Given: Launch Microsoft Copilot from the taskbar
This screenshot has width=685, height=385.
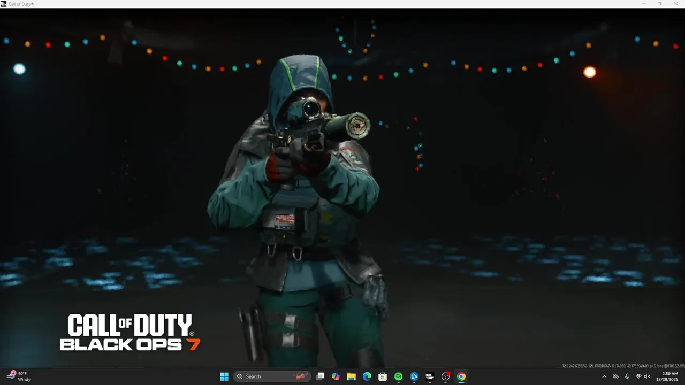Looking at the screenshot, I should point(336,376).
